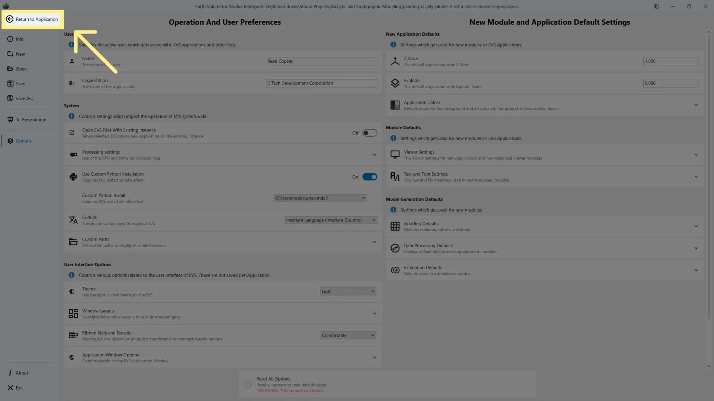Open Ribbon density dropdown showing Comfortable
This screenshot has width=714, height=401.
(x=348, y=335)
